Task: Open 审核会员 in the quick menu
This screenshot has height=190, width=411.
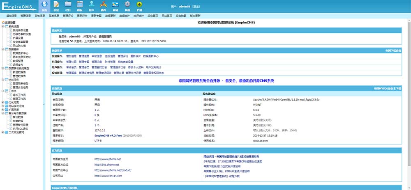Action: point(71,67)
